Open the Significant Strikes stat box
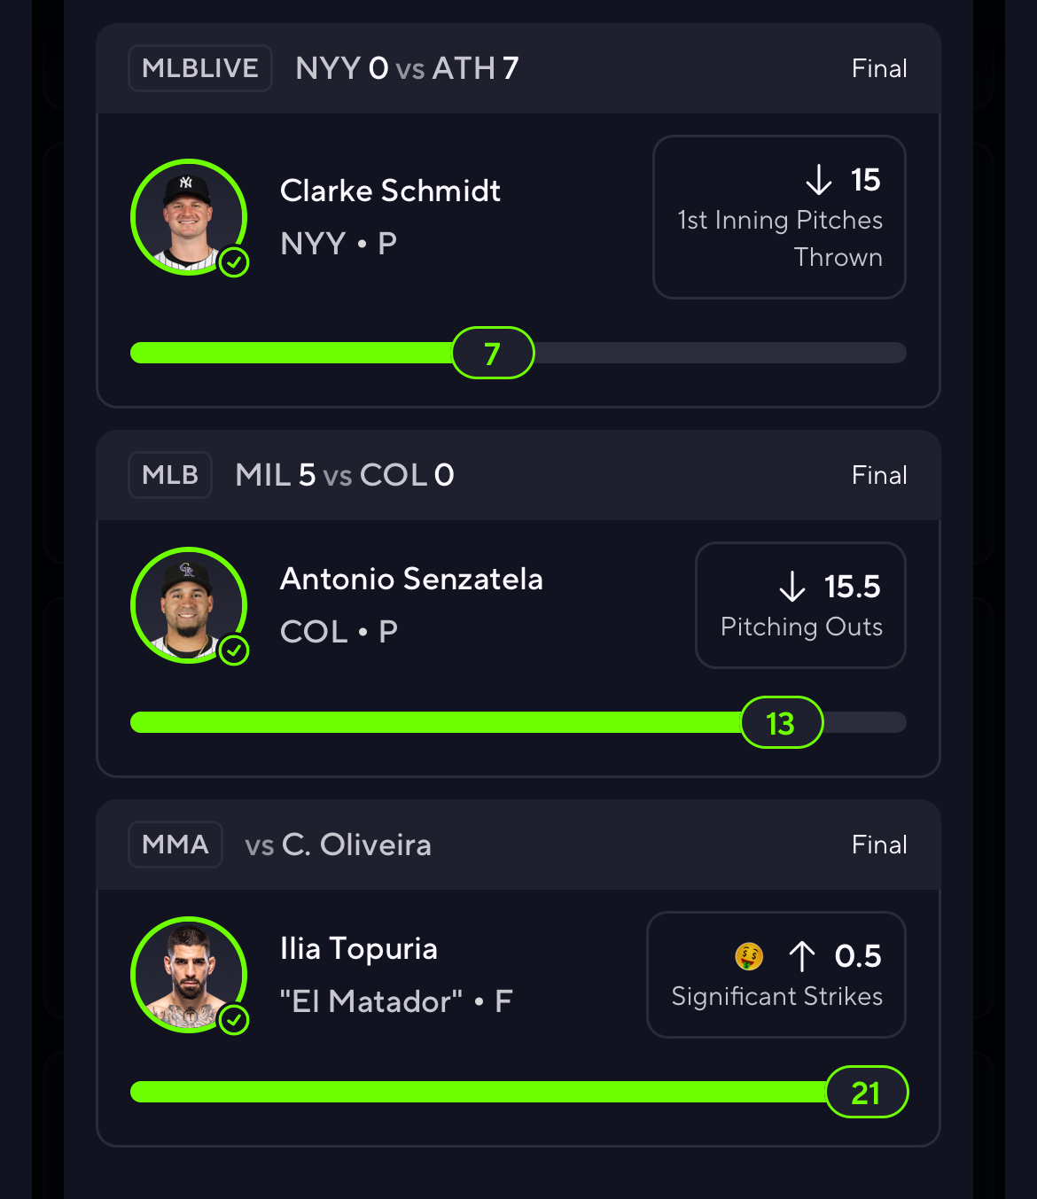The width and height of the screenshot is (1037, 1199). click(x=776, y=975)
